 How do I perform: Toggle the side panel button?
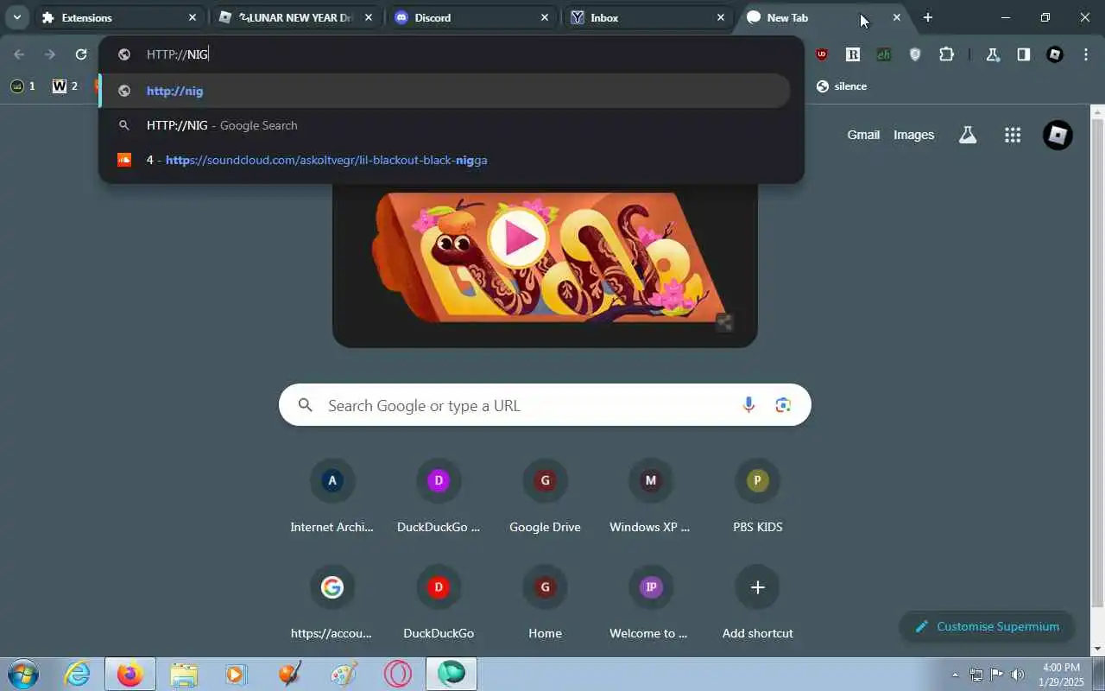[1023, 54]
